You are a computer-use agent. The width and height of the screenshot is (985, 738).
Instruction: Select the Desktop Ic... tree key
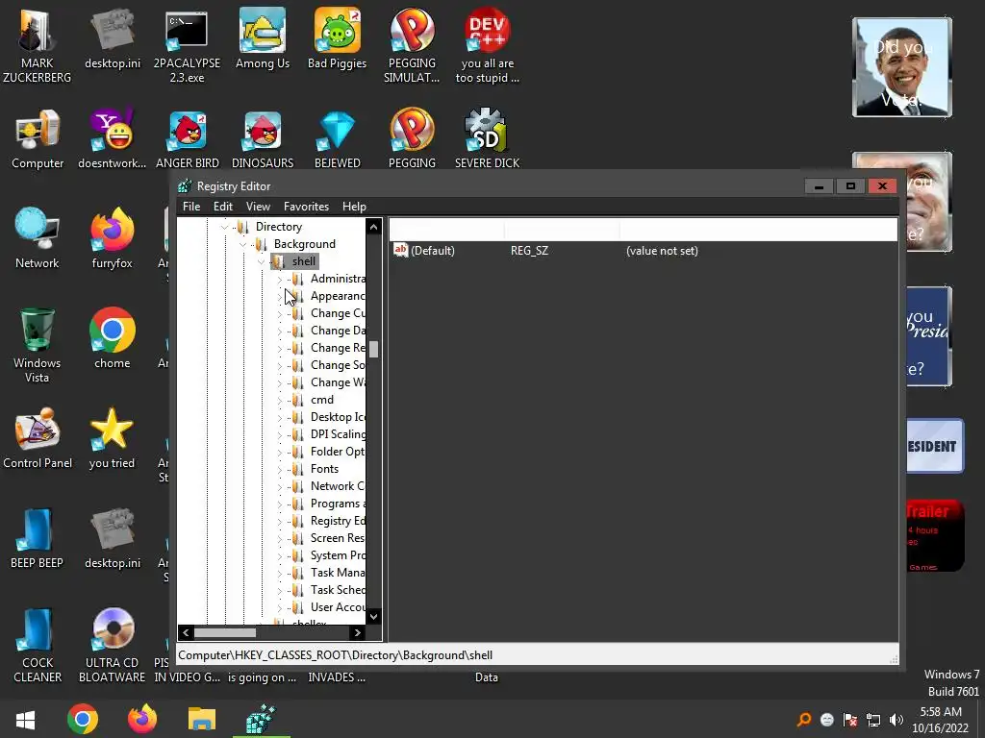pyautogui.click(x=338, y=417)
